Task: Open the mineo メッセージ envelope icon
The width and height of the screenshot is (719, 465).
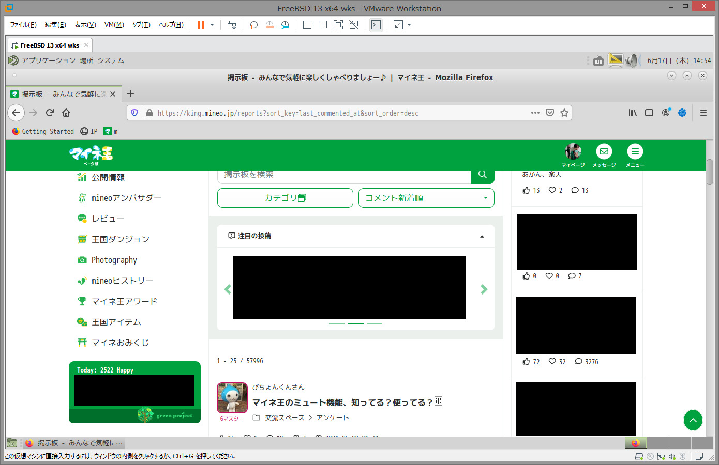Action: [604, 152]
